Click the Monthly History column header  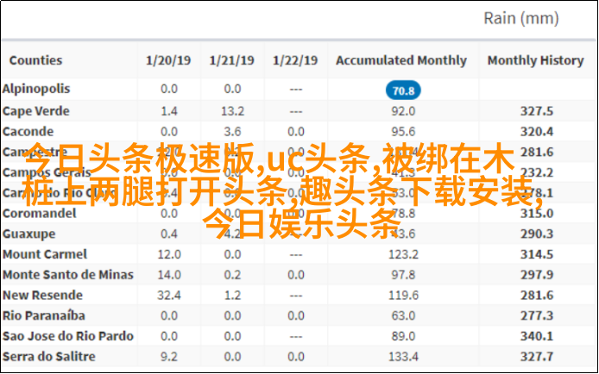pos(536,60)
